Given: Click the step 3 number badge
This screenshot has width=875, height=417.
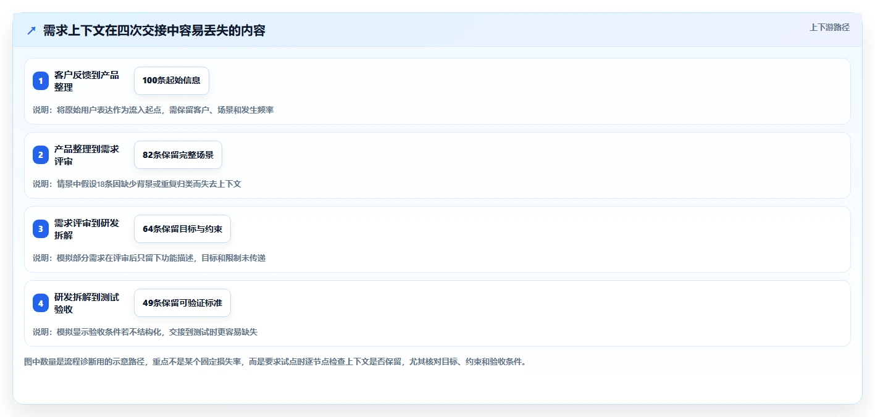Looking at the screenshot, I should pyautogui.click(x=41, y=229).
